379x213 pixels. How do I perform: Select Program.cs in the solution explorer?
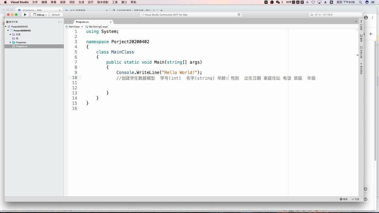(22, 46)
